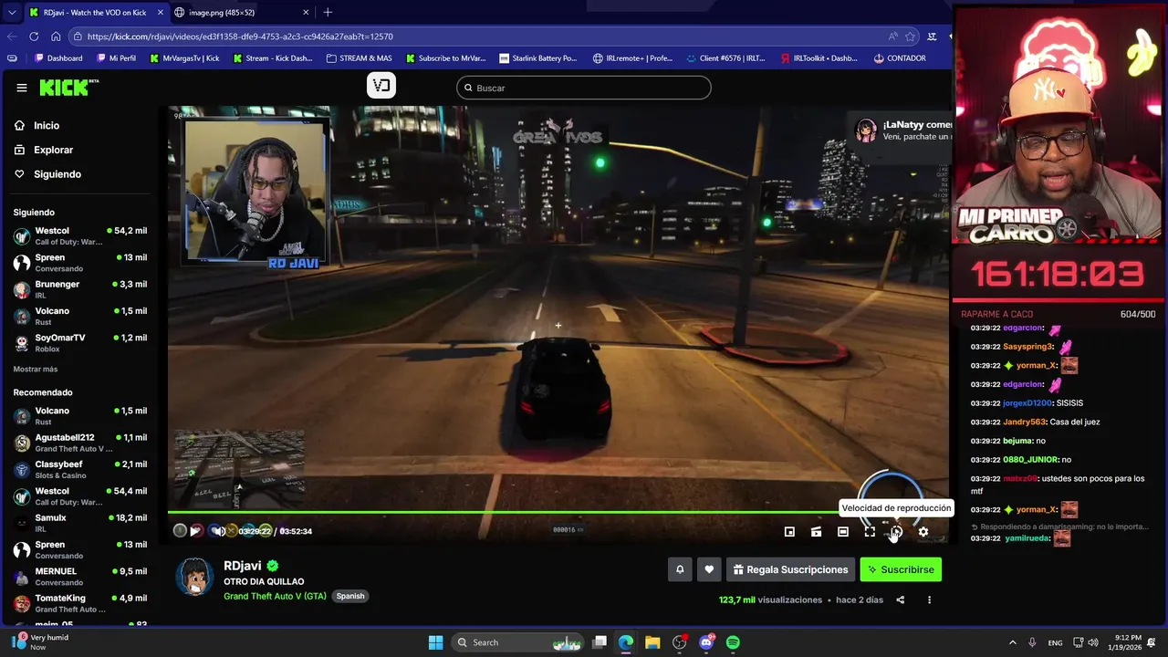Open recommended channel Samulx
Image resolution: width=1168 pixels, height=657 pixels.
coord(80,523)
